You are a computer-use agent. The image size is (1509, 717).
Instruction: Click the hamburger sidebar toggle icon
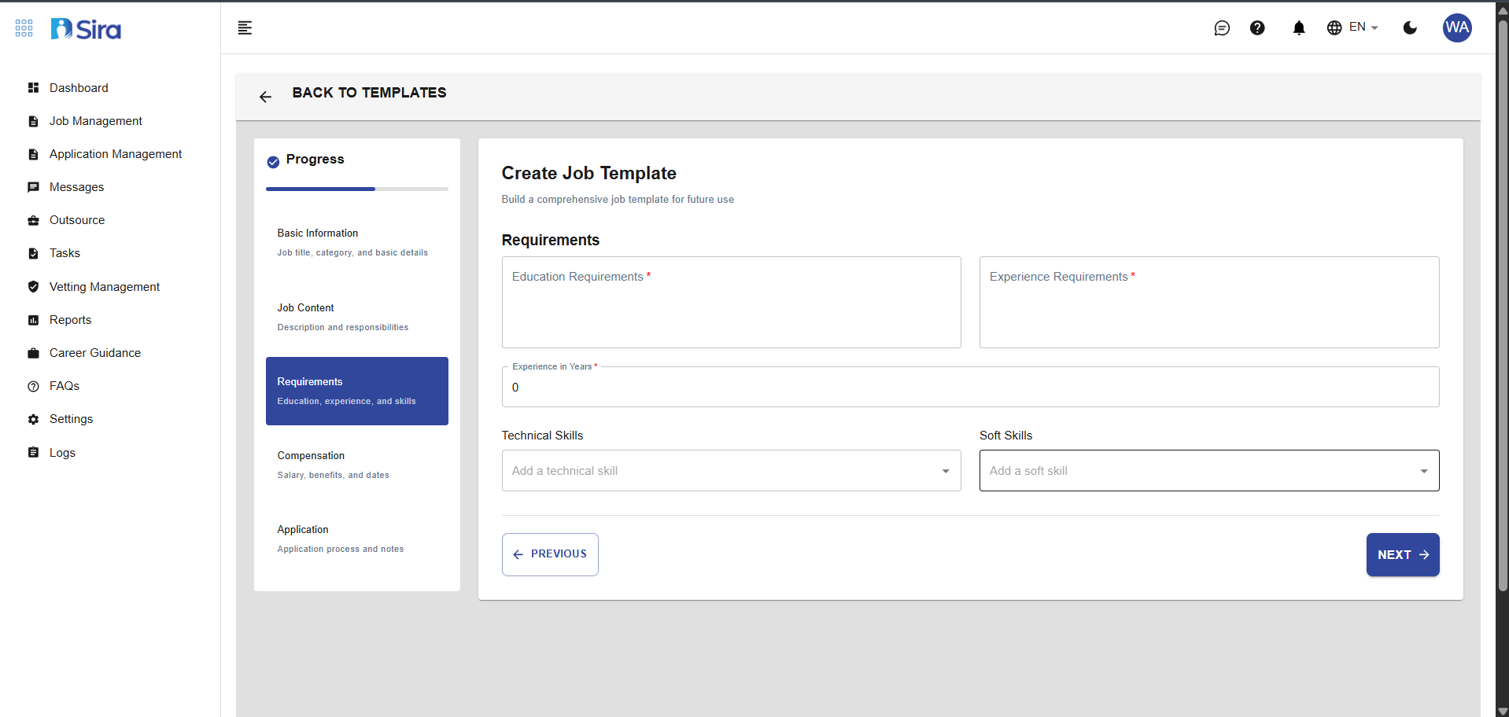click(245, 28)
